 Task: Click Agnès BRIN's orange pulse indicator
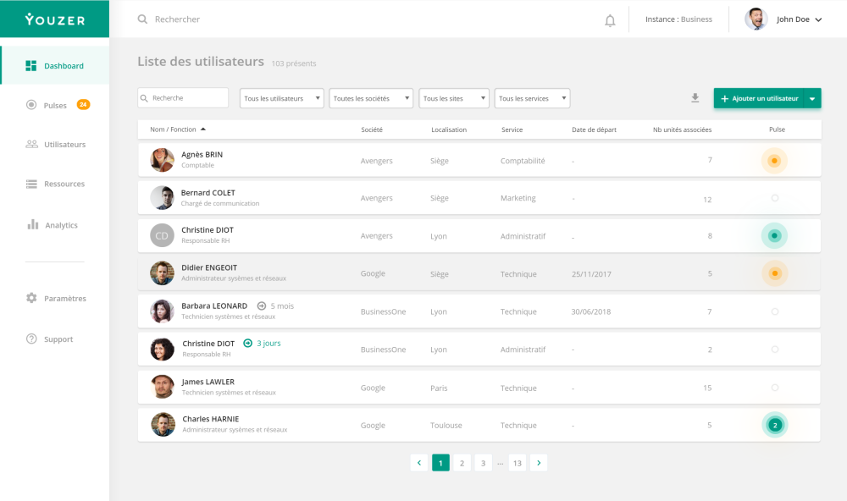point(774,160)
